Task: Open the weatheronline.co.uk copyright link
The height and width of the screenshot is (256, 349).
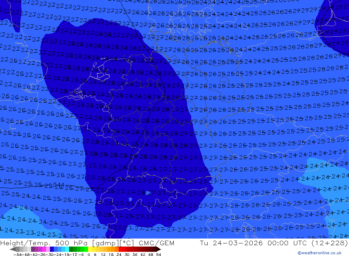Action: 320,253
